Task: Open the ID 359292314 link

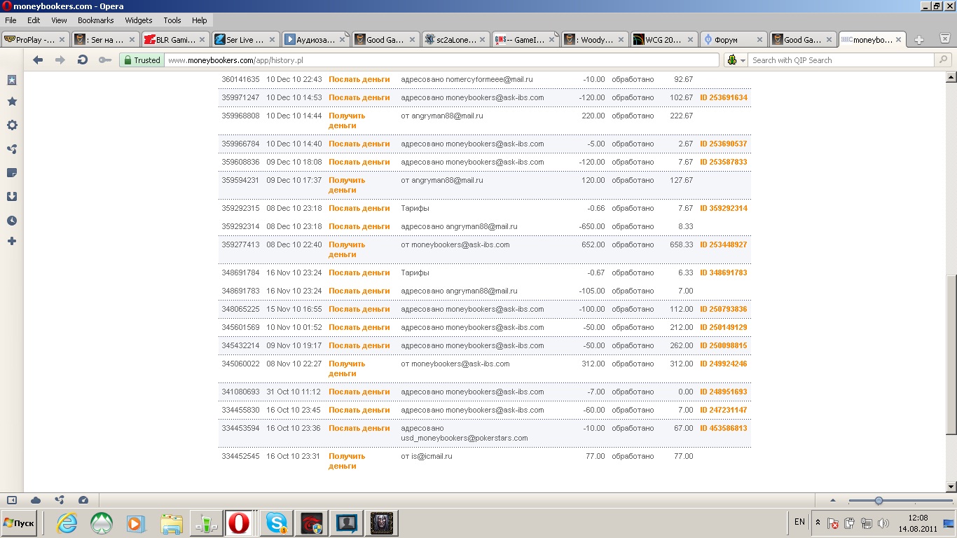Action: pos(724,208)
